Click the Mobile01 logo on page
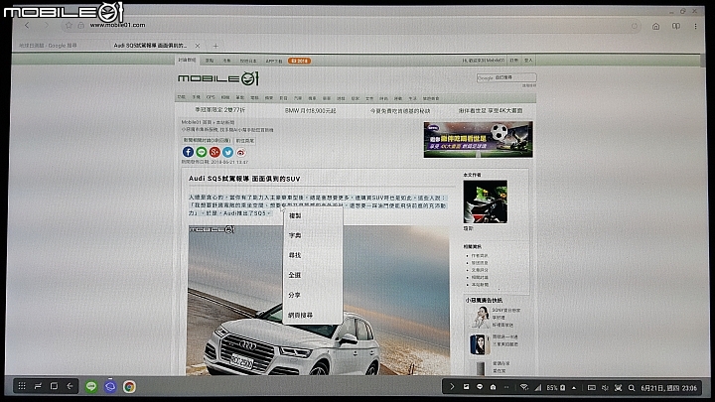 click(x=218, y=78)
